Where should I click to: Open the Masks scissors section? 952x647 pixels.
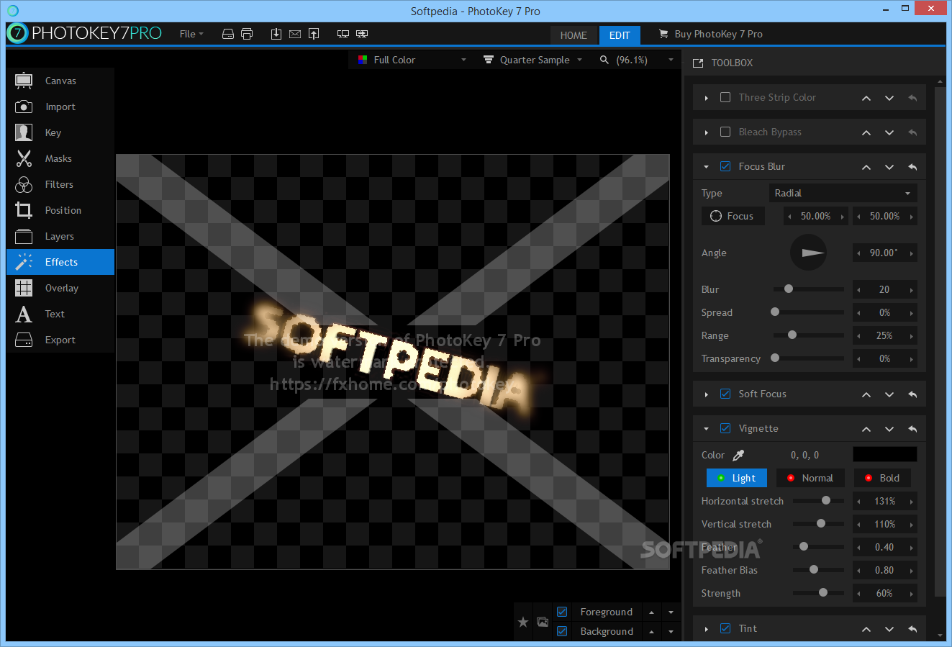coord(60,158)
